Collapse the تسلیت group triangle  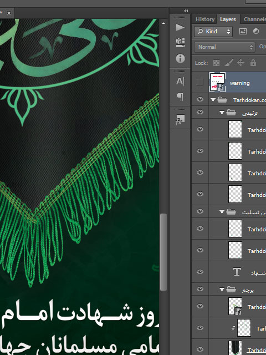[222, 212]
